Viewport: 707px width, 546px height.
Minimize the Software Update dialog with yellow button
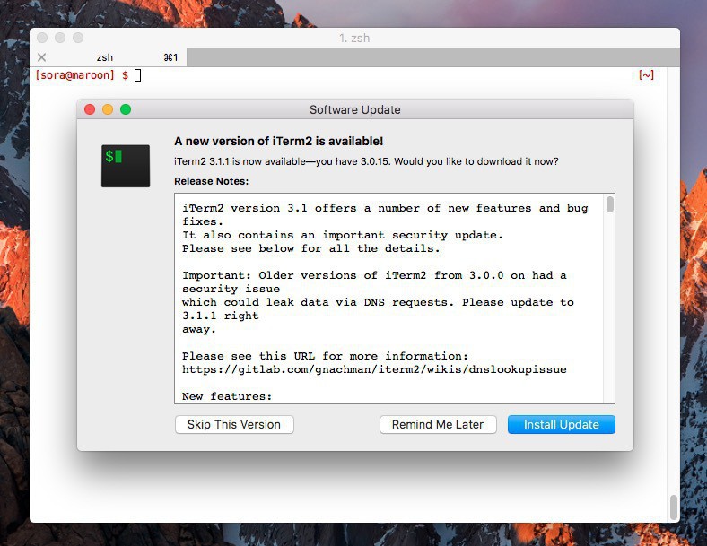click(108, 109)
